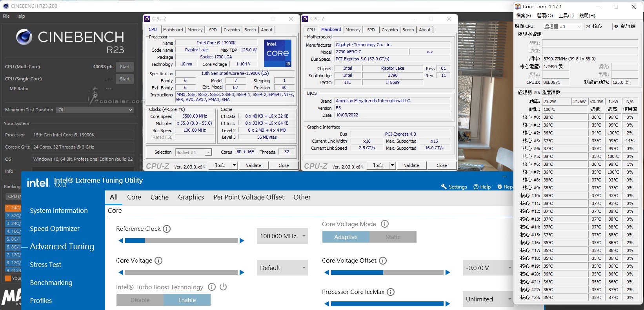Select Static core voltage mode
Image resolution: width=644 pixels, height=310 pixels.
coord(393,237)
